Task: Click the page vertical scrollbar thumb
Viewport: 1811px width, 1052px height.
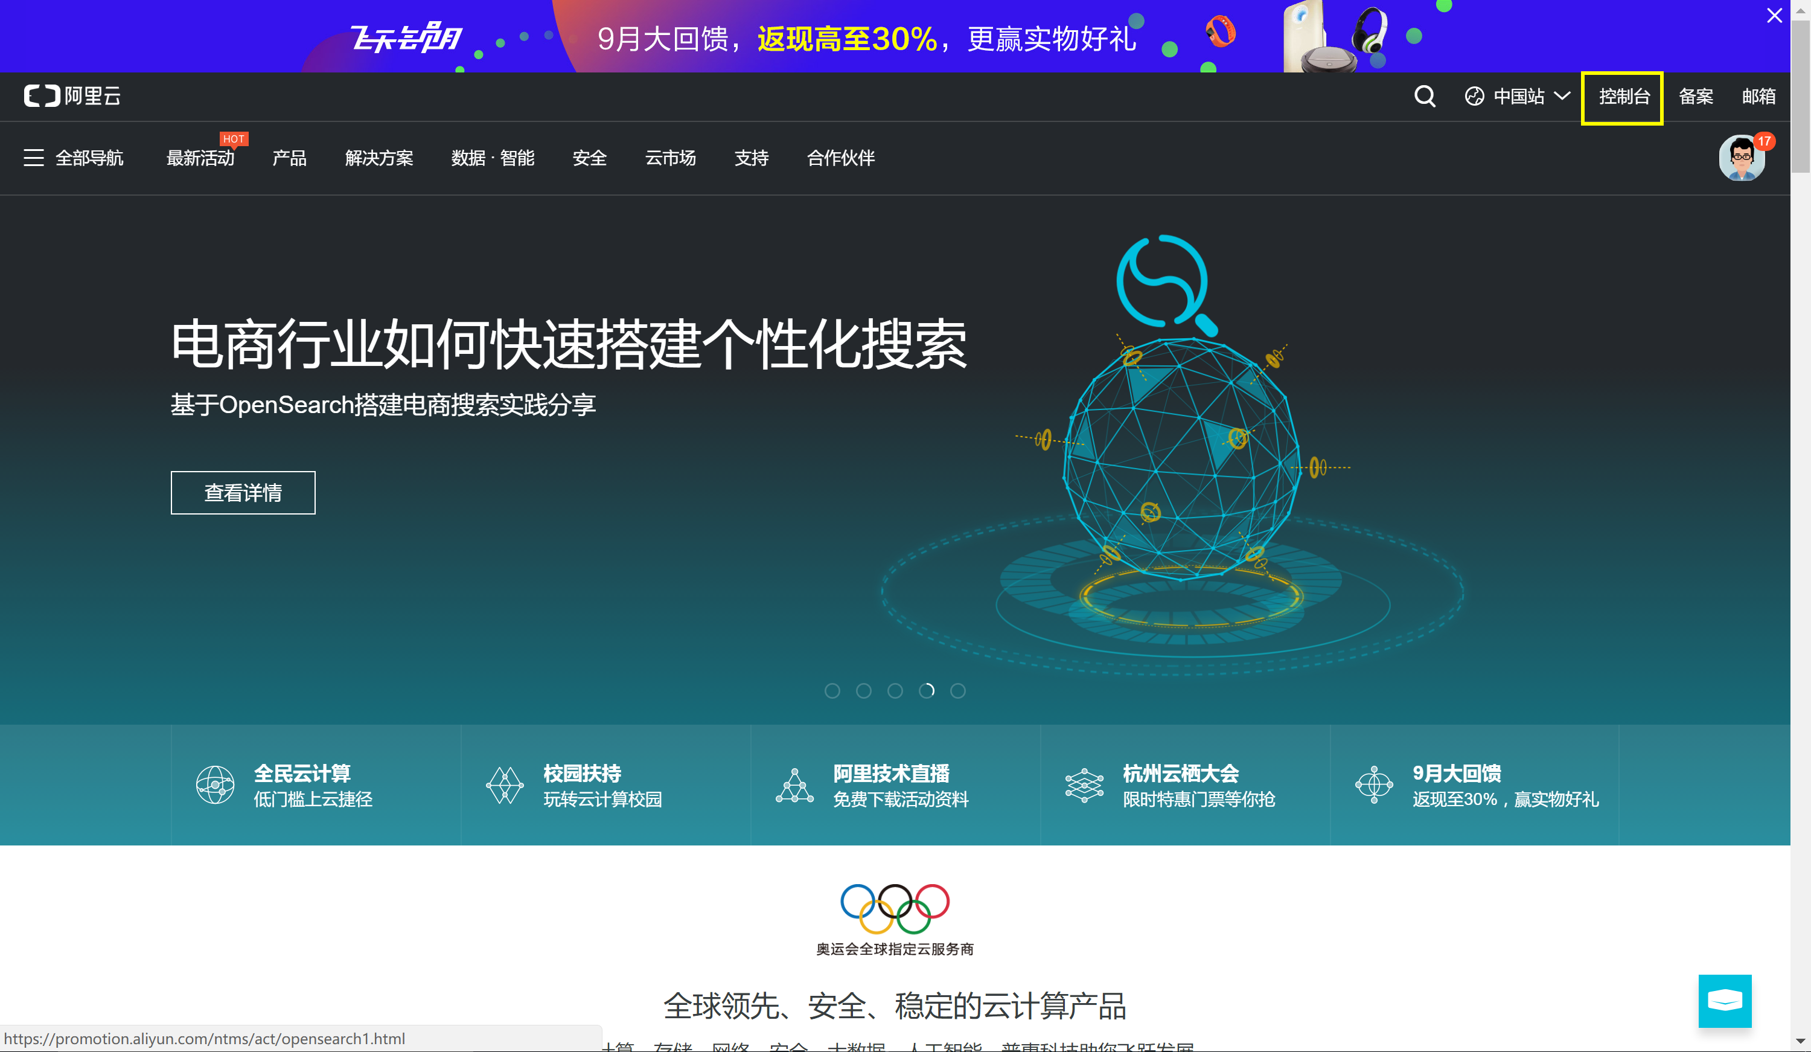Action: pyautogui.click(x=1800, y=97)
